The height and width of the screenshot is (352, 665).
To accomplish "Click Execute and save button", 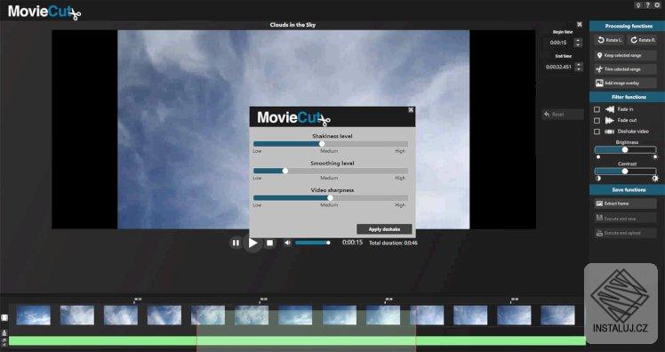I will (x=626, y=219).
